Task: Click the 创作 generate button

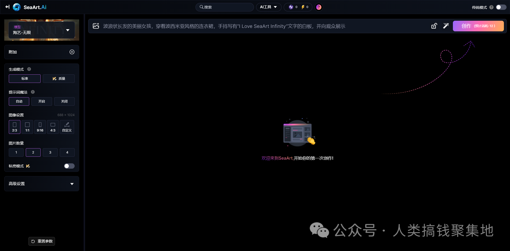Action: click(478, 26)
